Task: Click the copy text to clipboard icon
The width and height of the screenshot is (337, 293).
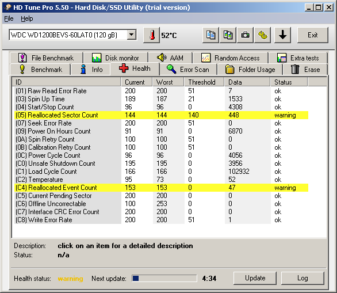Action: [x=210, y=35]
